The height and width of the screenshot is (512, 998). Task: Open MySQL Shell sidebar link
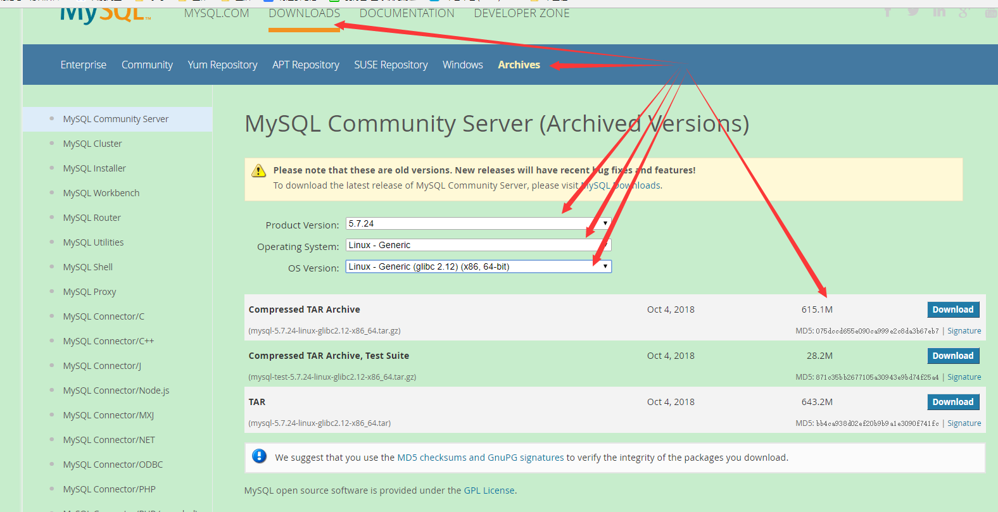88,267
